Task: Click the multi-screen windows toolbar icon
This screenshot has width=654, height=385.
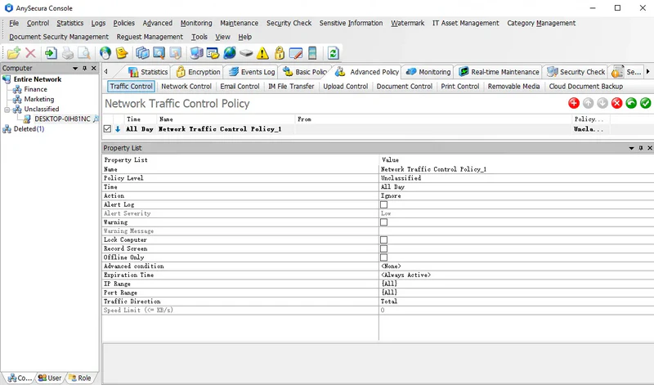Action: (x=142, y=53)
